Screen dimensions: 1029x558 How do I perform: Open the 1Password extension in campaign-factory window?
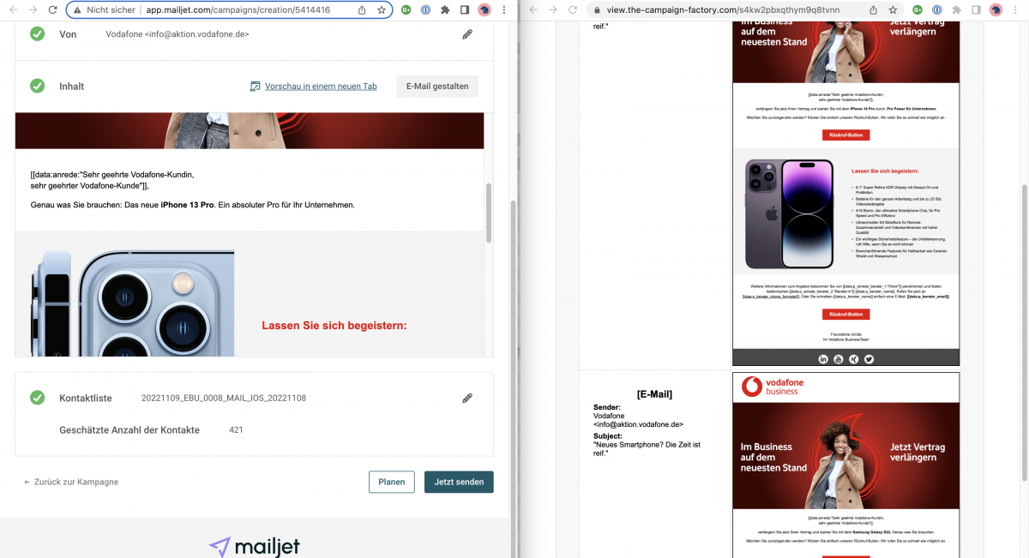click(x=937, y=10)
